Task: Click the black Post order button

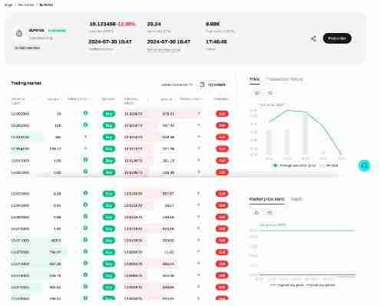Action: pos(337,38)
